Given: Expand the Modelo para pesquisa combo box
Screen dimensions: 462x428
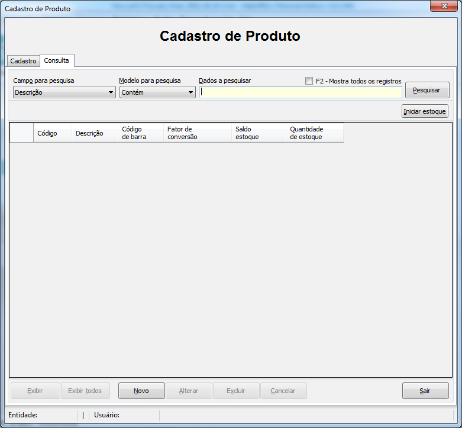Looking at the screenshot, I should 157,92.
